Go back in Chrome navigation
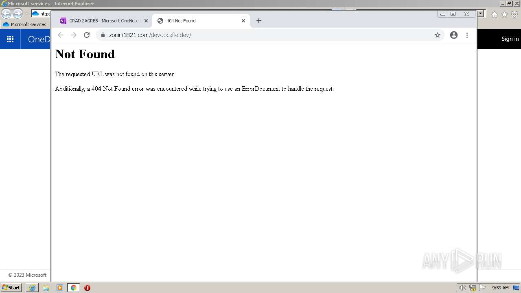Screen dimensions: 521x293 pyautogui.click(x=61, y=35)
